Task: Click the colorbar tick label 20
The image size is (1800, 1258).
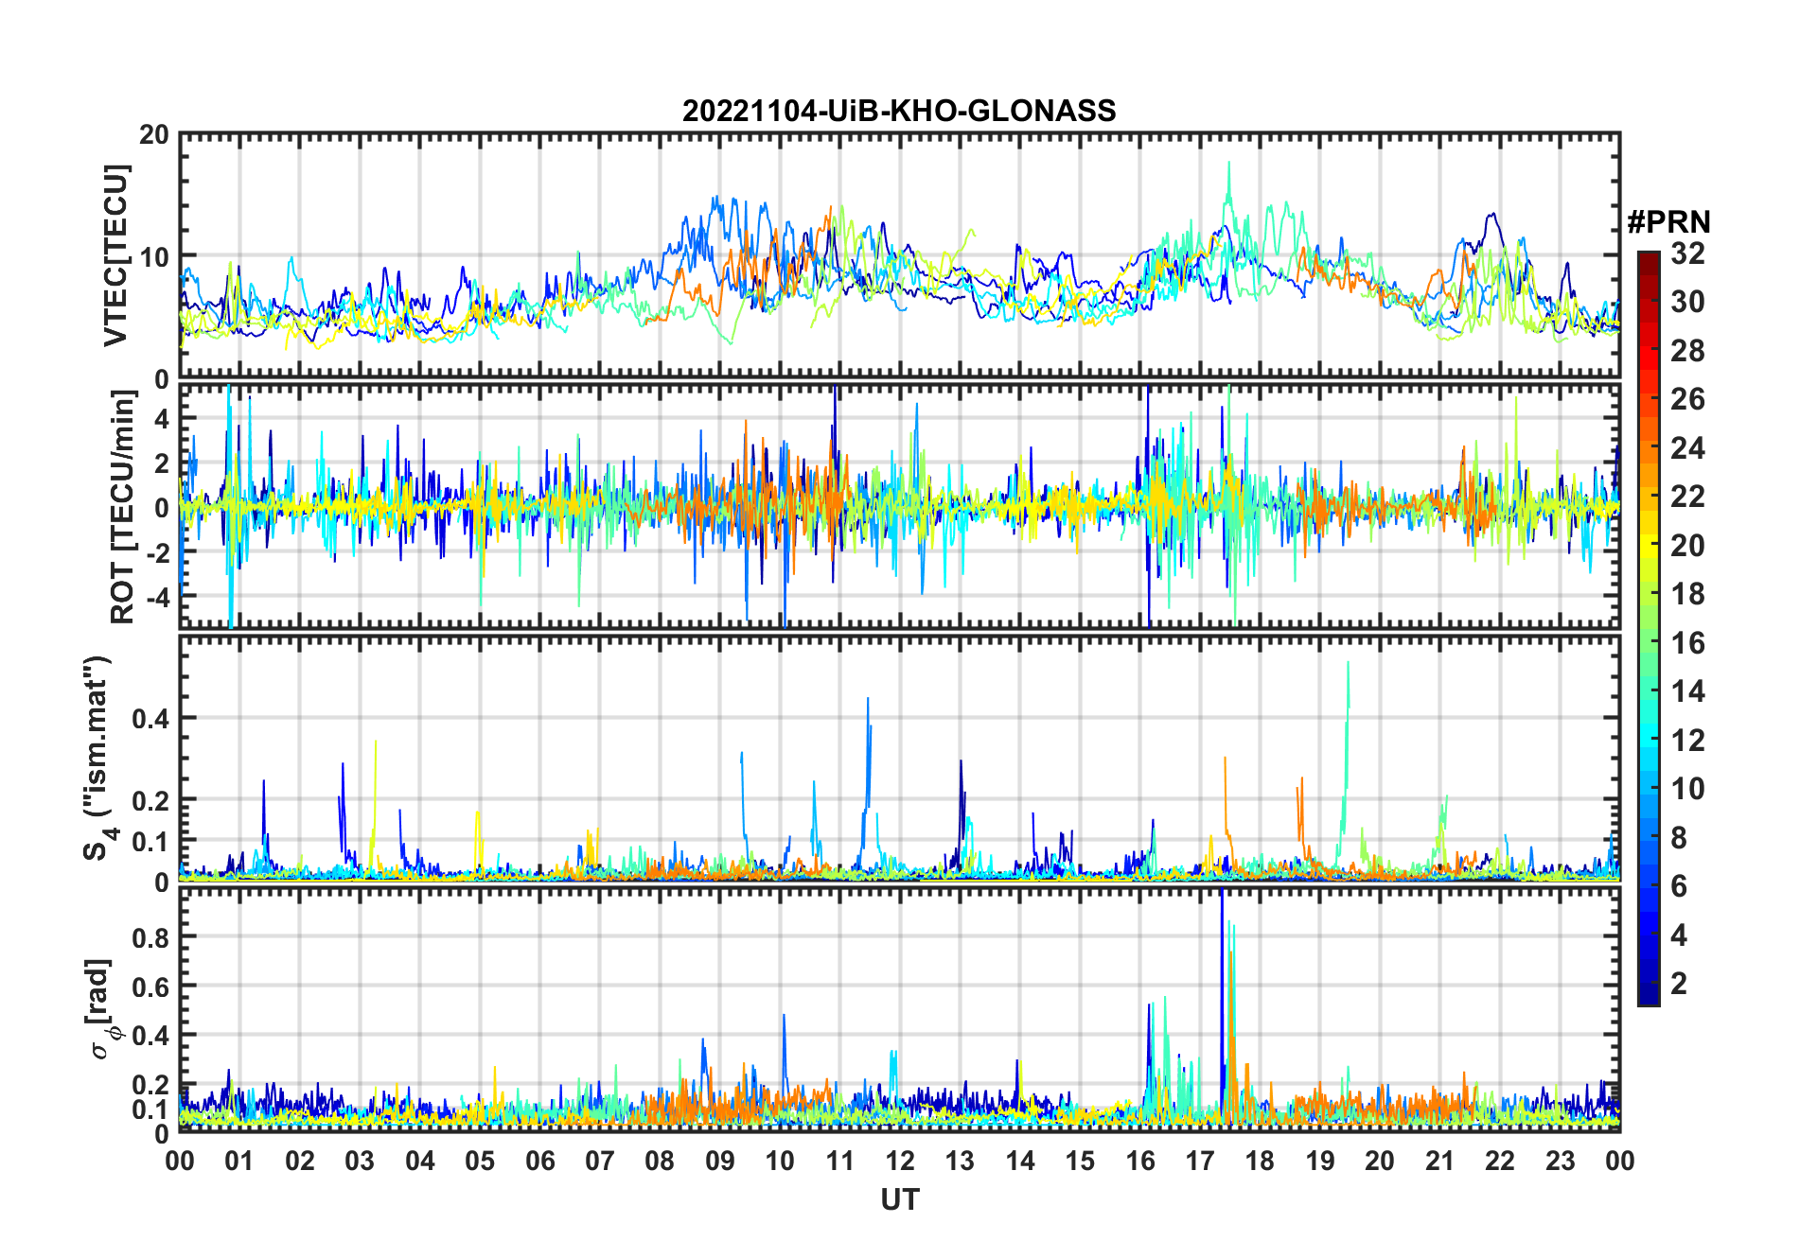Action: (1687, 545)
